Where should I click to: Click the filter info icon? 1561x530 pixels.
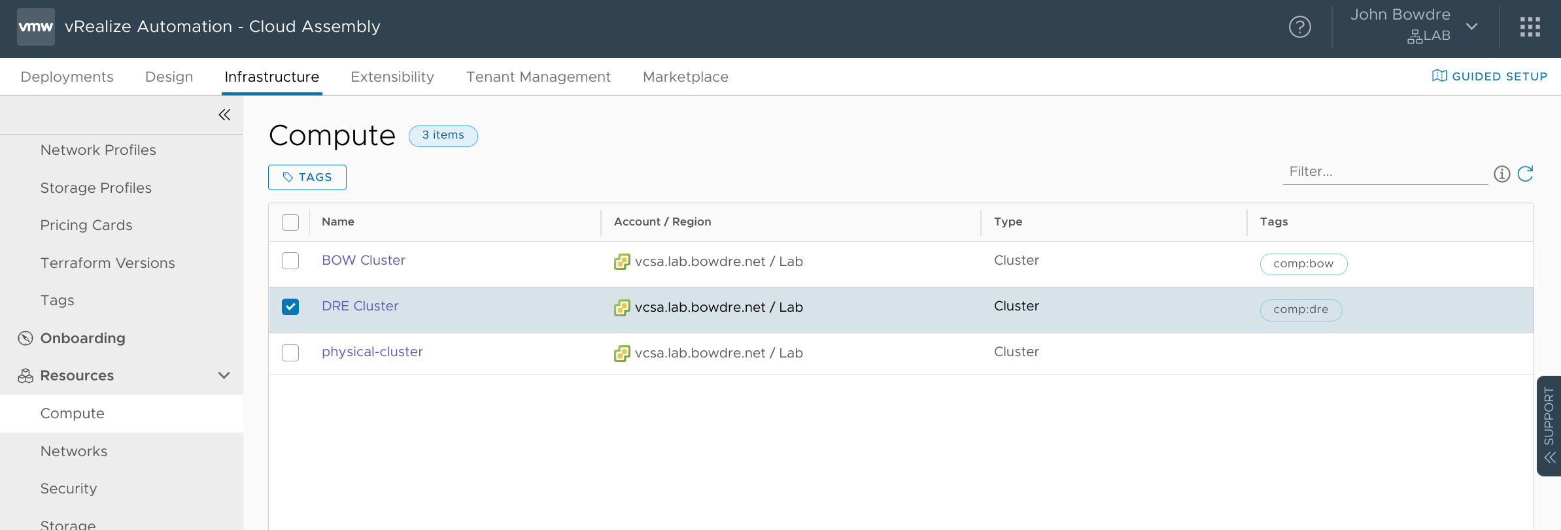(x=1502, y=174)
